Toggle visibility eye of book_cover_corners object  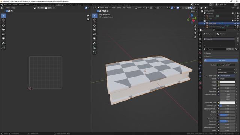pyautogui.click(x=235, y=26)
